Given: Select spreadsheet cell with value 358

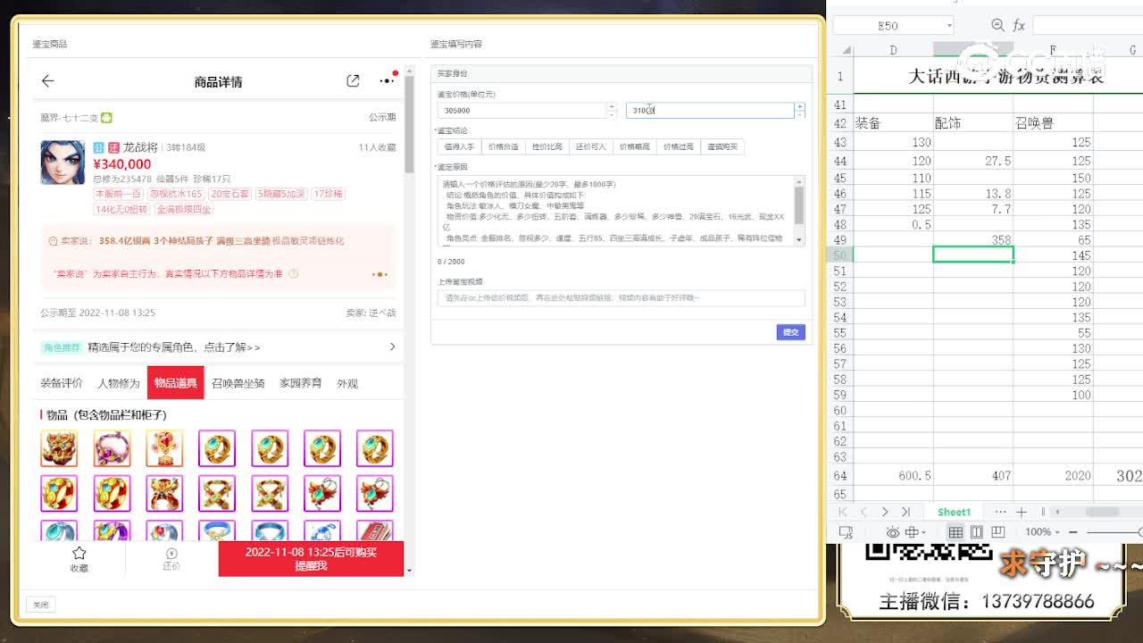Looking at the screenshot, I should 973,240.
